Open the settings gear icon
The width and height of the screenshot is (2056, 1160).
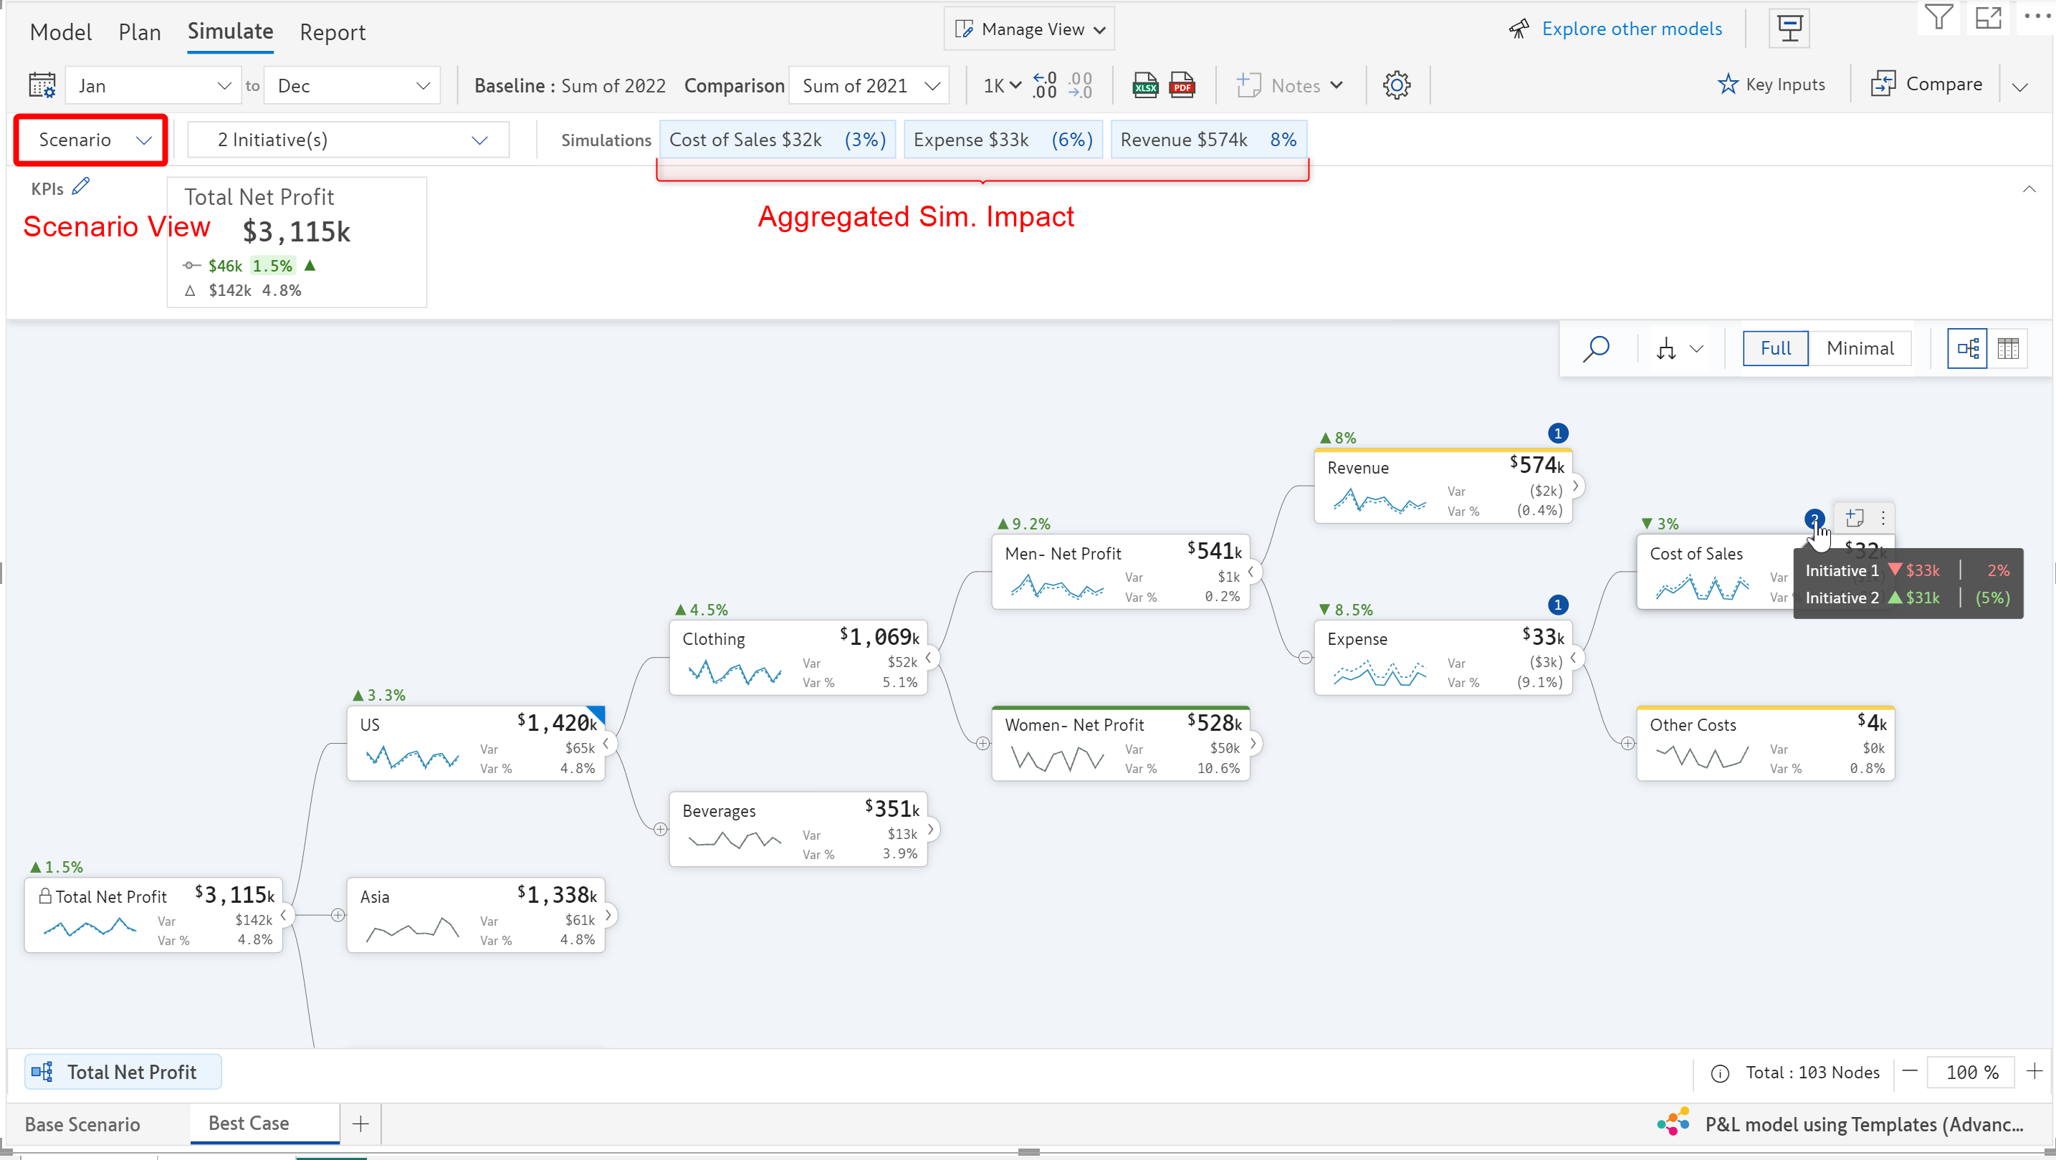1396,85
